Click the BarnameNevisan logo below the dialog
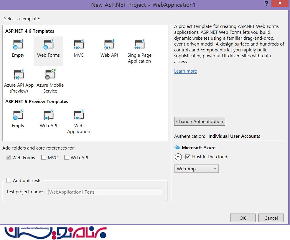This screenshot has height=240, width=290. 55,233
